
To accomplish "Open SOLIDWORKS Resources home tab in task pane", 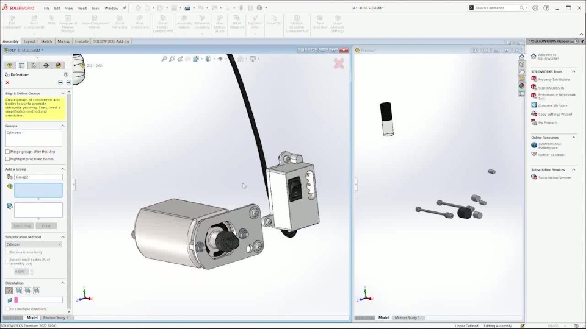I will pyautogui.click(x=522, y=57).
